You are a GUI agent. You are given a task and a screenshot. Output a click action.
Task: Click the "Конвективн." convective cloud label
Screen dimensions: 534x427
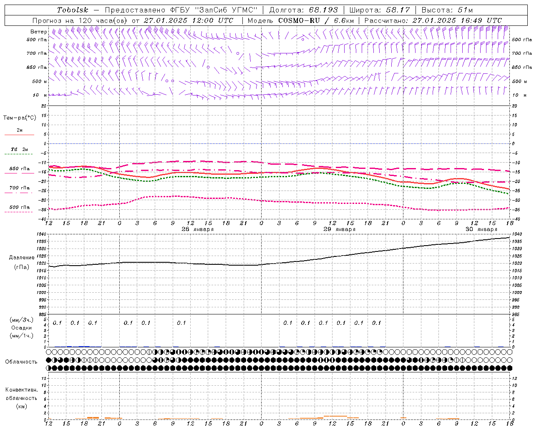click(x=21, y=390)
